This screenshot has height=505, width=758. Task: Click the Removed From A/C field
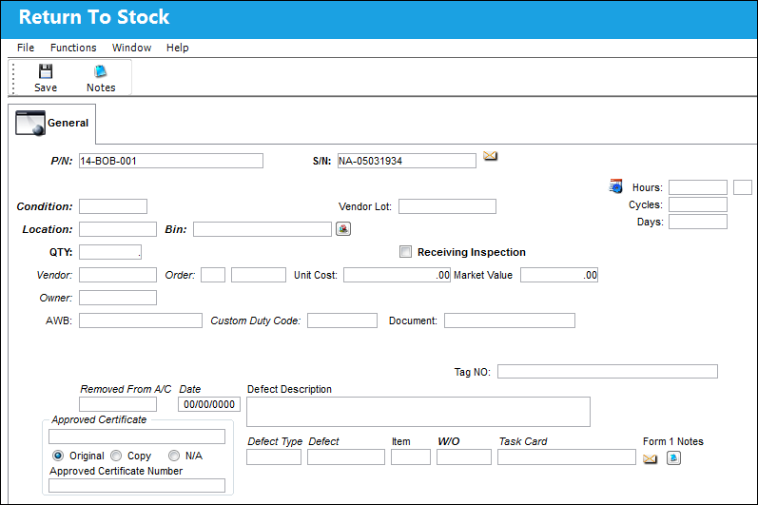118,404
